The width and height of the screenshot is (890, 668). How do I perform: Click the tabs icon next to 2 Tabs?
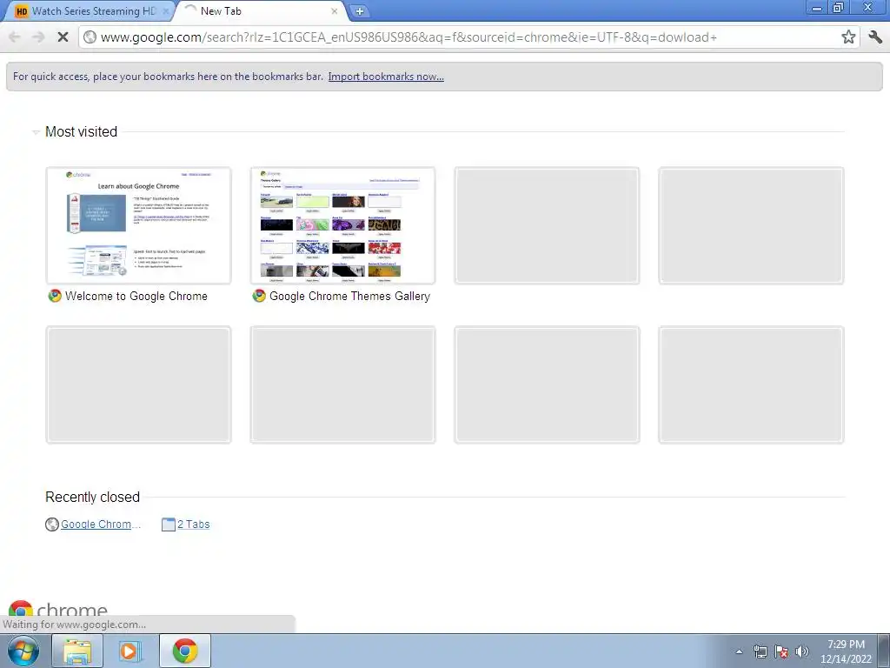tap(168, 524)
